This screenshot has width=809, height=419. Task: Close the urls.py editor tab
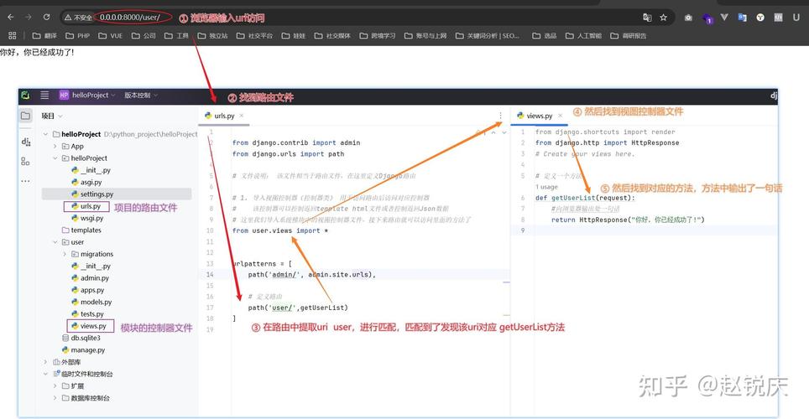coord(242,116)
